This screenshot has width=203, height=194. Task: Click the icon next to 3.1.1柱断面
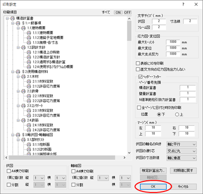[x=29, y=144]
